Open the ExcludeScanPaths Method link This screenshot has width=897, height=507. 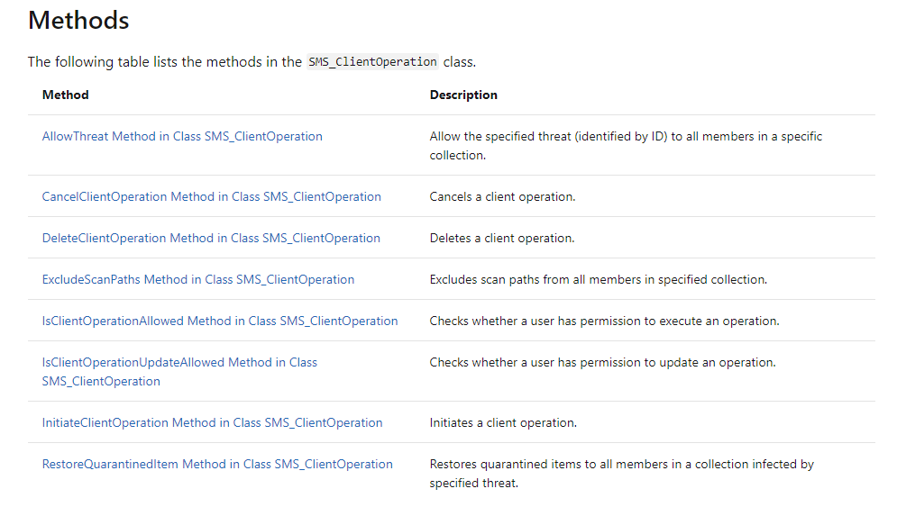[198, 279]
